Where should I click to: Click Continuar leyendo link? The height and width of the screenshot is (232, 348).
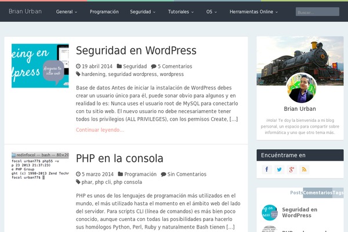point(100,130)
